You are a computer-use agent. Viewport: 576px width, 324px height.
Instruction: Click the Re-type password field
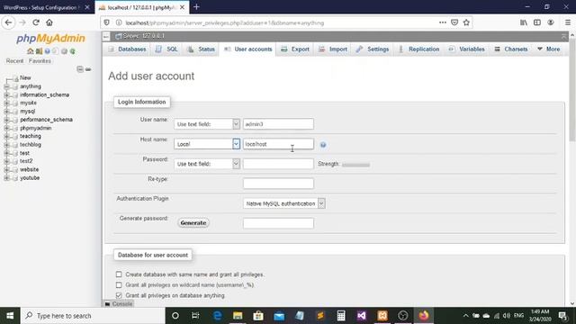278,184
